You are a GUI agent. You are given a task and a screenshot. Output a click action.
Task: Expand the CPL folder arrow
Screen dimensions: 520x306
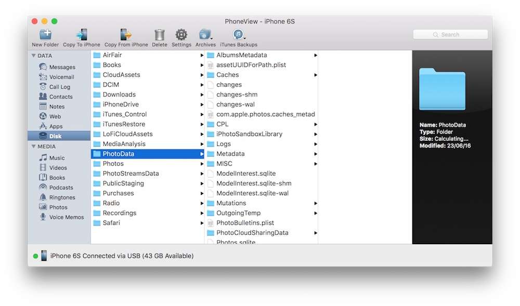(316, 124)
